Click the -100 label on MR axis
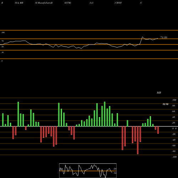This screenshot has width=178, height=178. click(174, 157)
